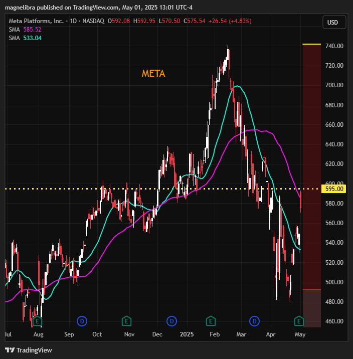Click the 480.00 price axis label
Screen dimensions: 353x359
tap(334, 302)
